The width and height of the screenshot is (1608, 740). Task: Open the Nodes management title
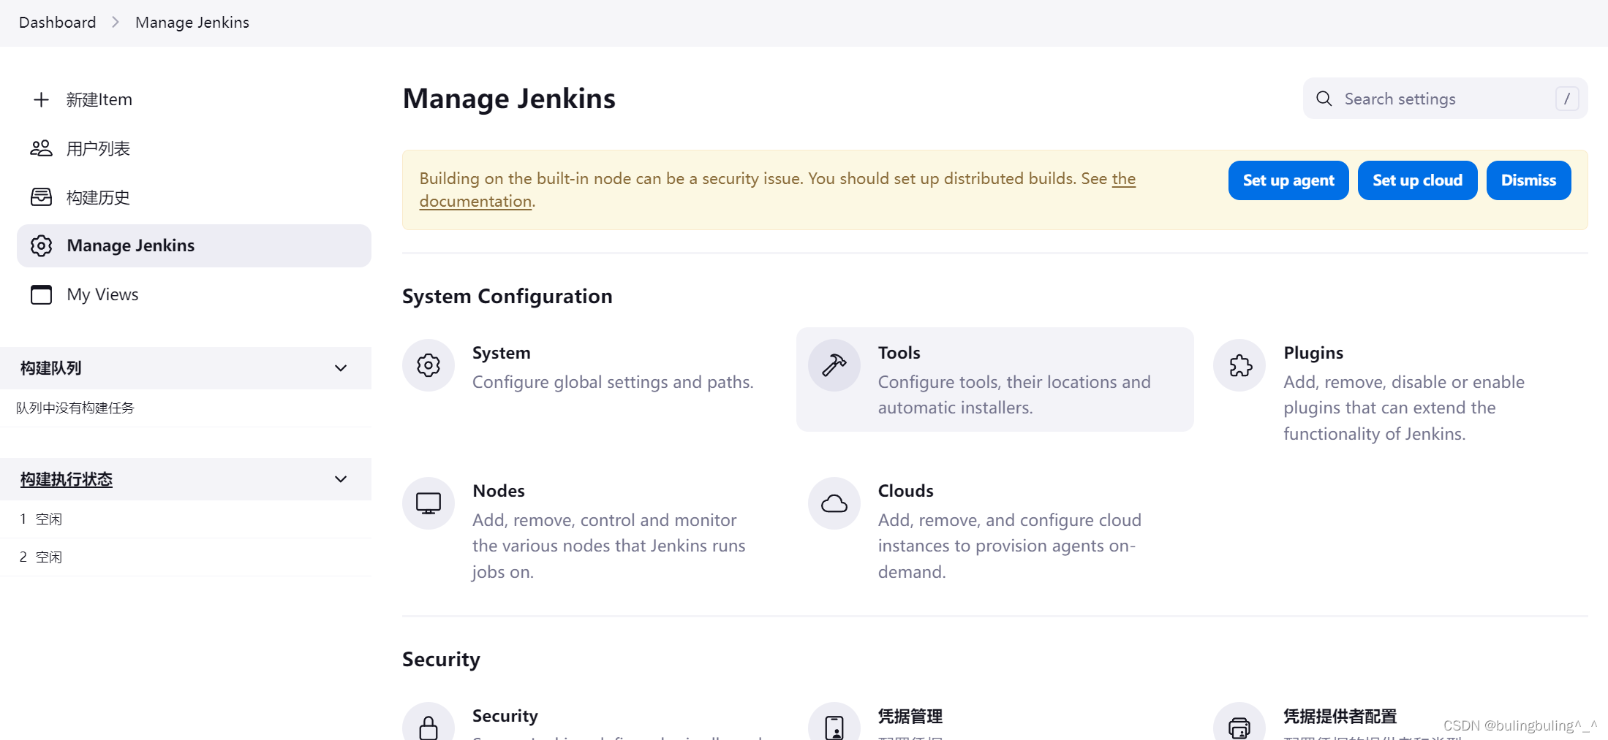point(499,491)
